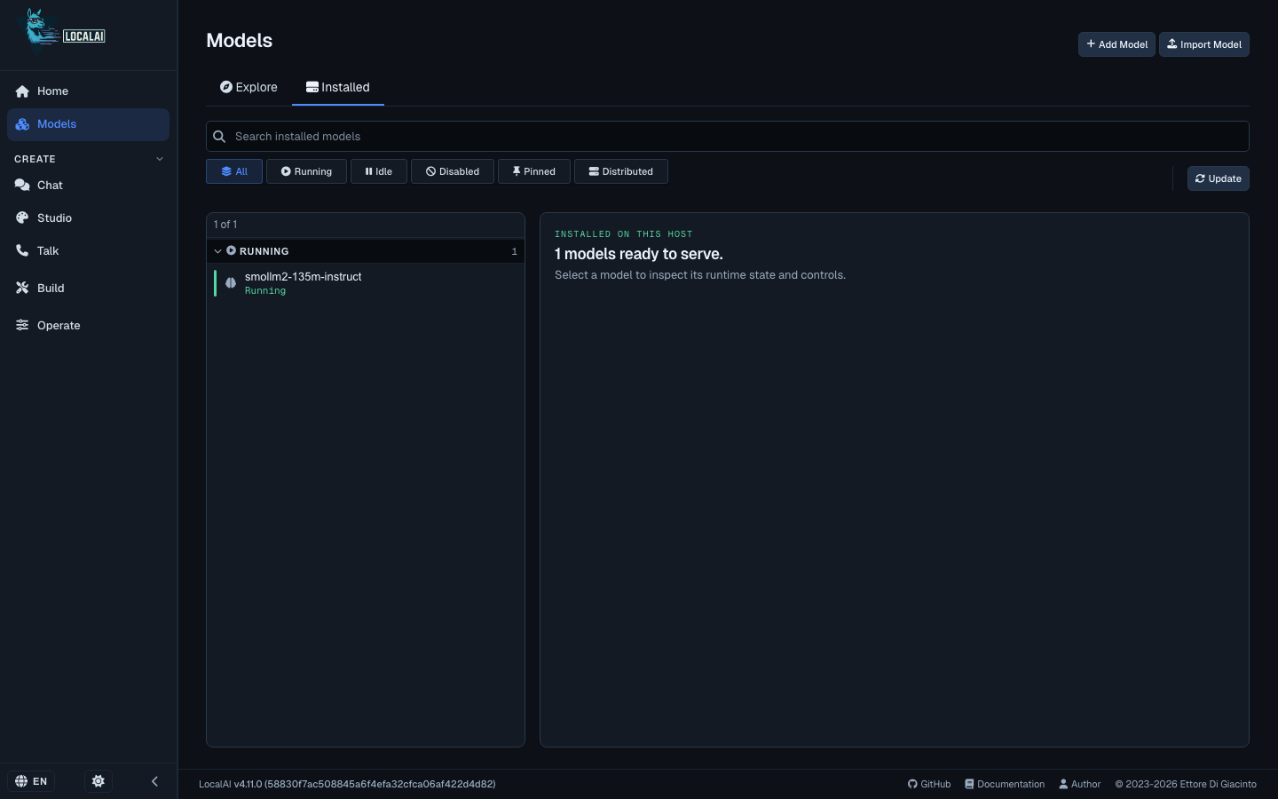The height and width of the screenshot is (799, 1278).
Task: Click the LocalAI v4.11.0 version text
Action: coord(347,784)
